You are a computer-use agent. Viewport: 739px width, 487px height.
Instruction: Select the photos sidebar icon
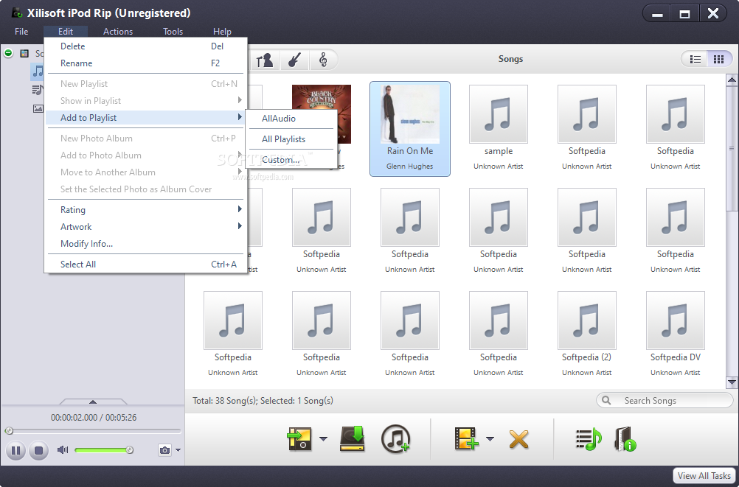(38, 108)
